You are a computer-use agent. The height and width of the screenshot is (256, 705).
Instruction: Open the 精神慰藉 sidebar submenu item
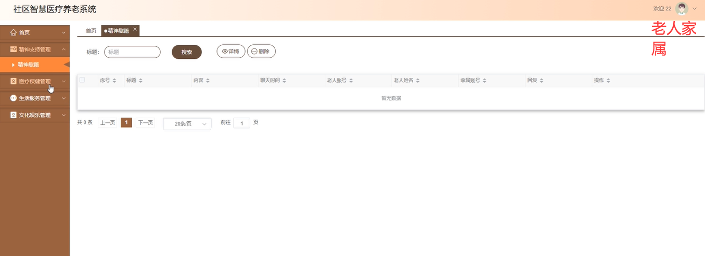(34, 65)
